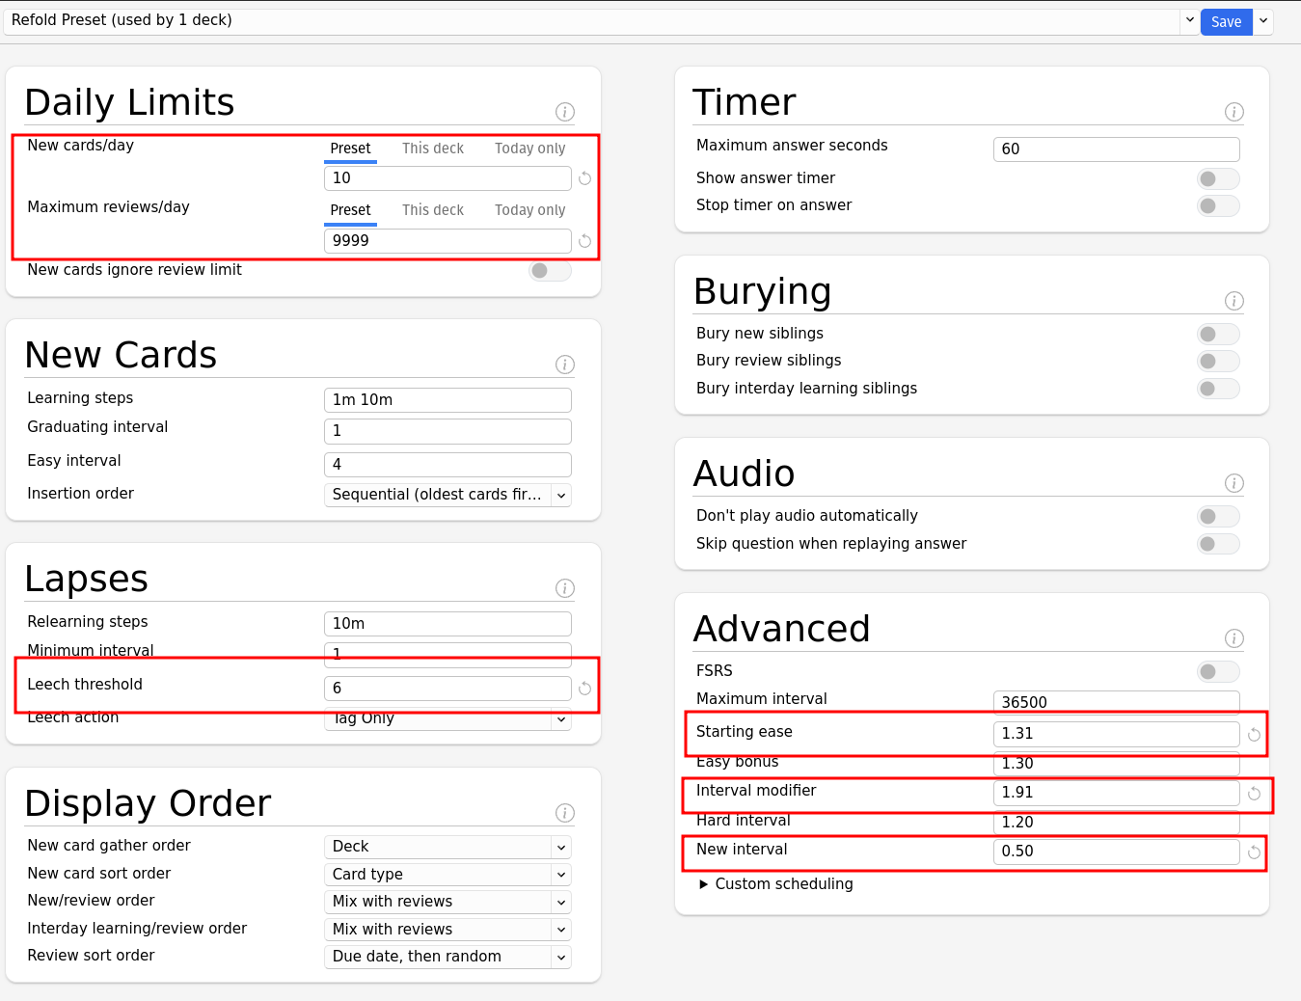
Task: Revert the New cards/day value
Action: point(585,178)
